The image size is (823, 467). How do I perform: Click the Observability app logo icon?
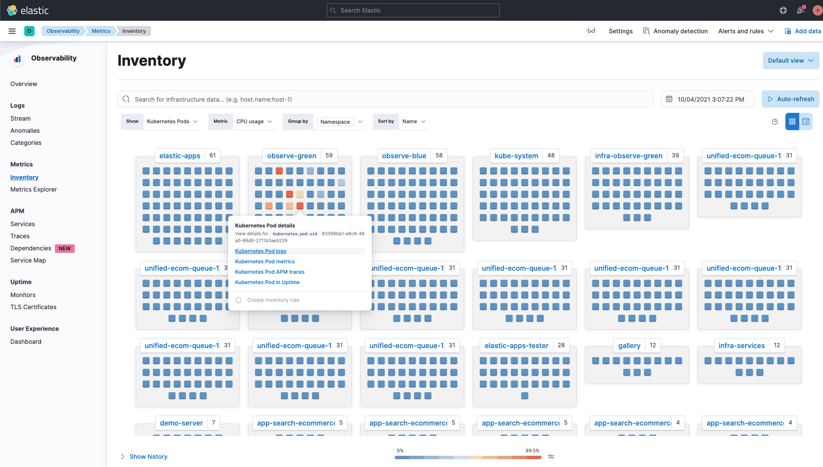(x=17, y=58)
